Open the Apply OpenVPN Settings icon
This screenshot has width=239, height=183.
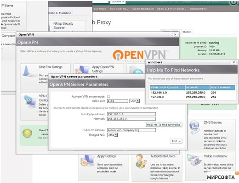[81, 70]
